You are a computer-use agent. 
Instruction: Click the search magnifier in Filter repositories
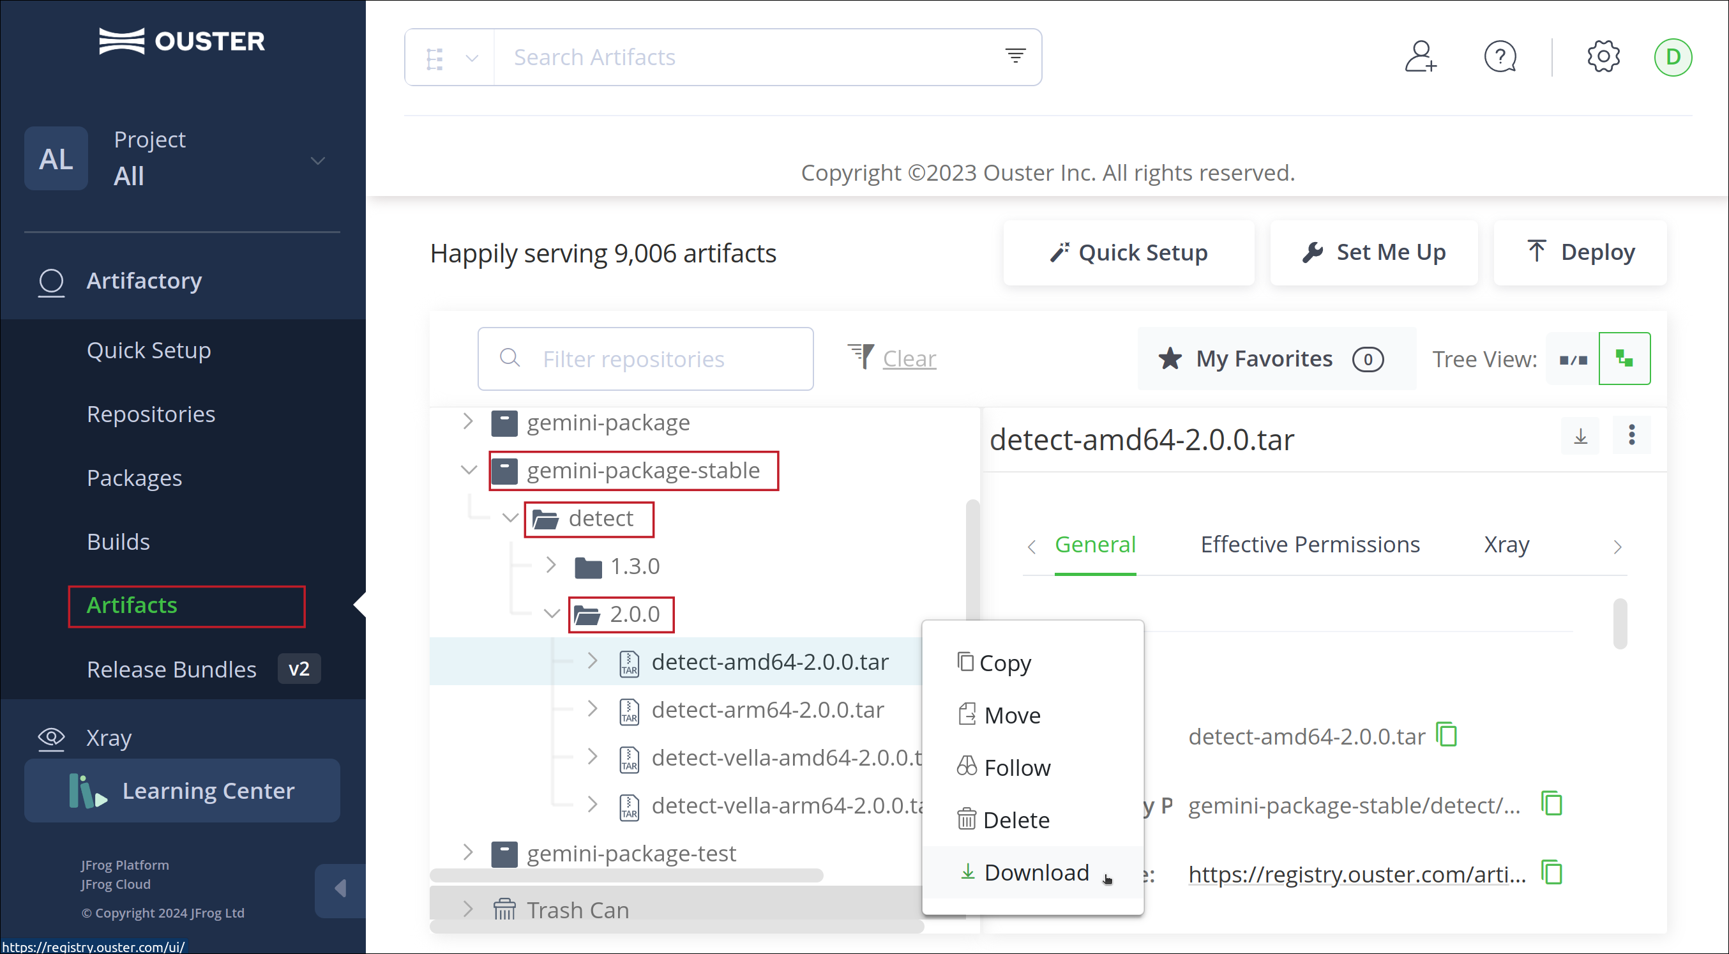tap(510, 358)
